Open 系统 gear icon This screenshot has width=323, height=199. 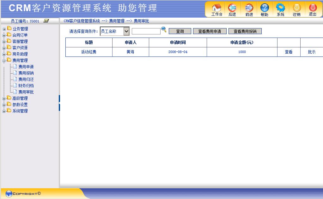point(280,8)
